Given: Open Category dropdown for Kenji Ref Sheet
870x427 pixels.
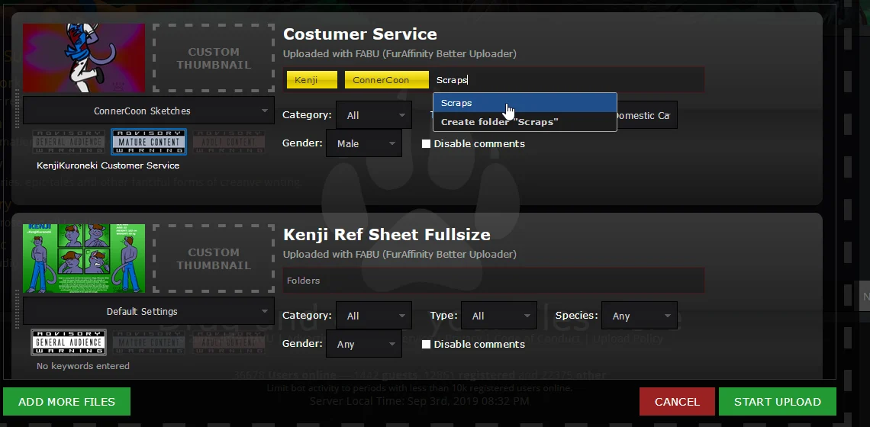Looking at the screenshot, I should [x=374, y=316].
